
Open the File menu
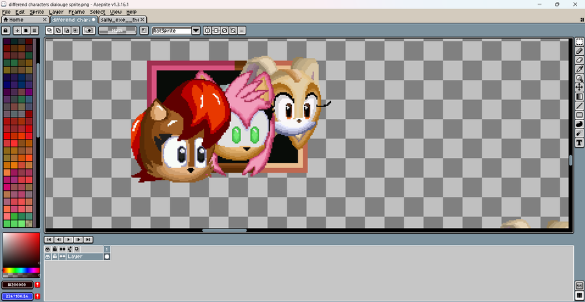(6, 12)
